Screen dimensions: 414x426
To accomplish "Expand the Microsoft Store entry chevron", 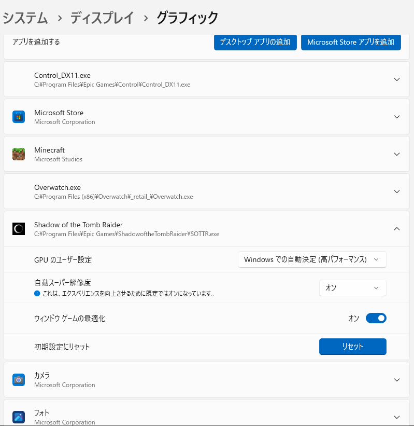I will [x=397, y=117].
